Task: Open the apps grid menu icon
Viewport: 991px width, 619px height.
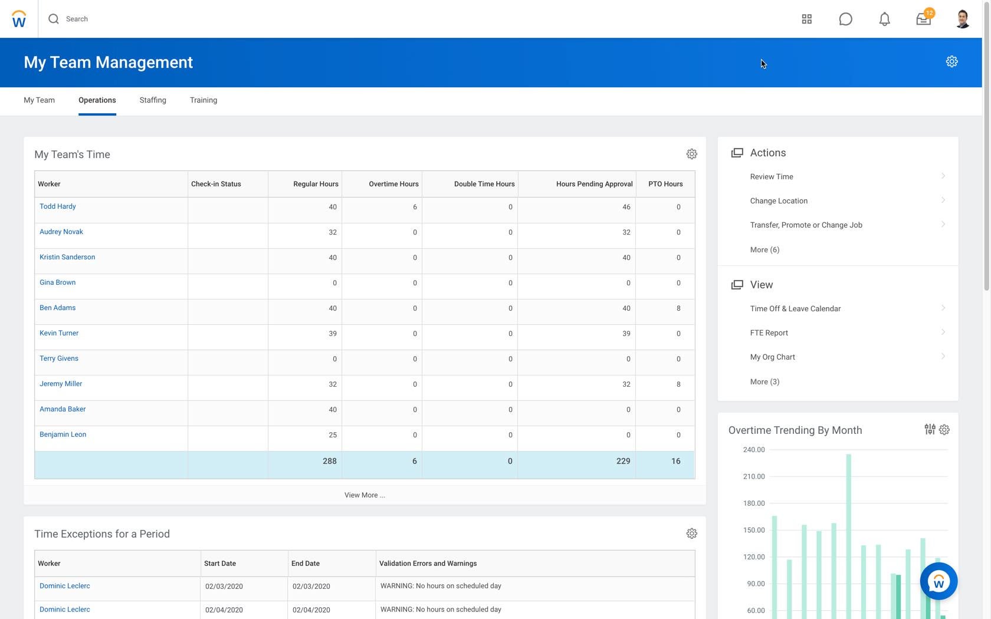Action: (x=806, y=19)
